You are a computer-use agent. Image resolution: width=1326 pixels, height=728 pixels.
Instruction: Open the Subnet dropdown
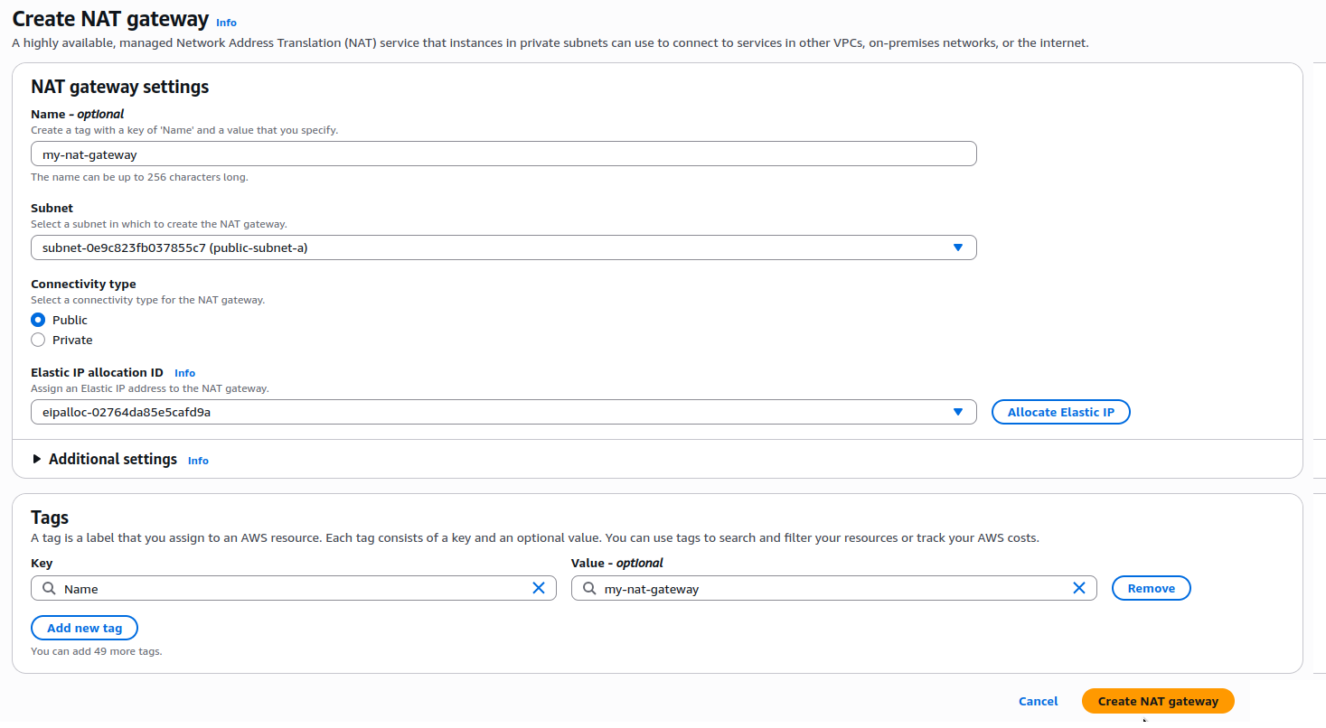[x=503, y=247]
